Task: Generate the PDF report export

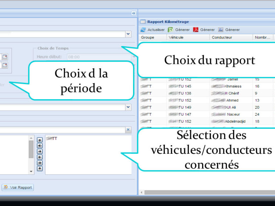Action: [x=196, y=30]
